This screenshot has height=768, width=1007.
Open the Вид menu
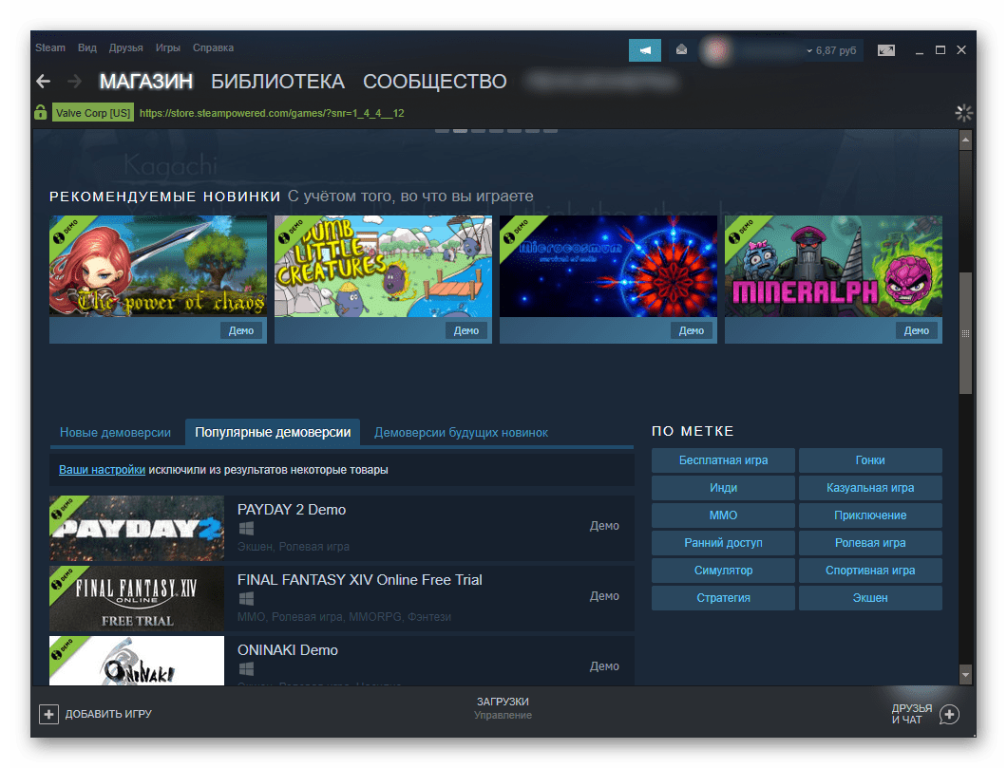coord(86,47)
